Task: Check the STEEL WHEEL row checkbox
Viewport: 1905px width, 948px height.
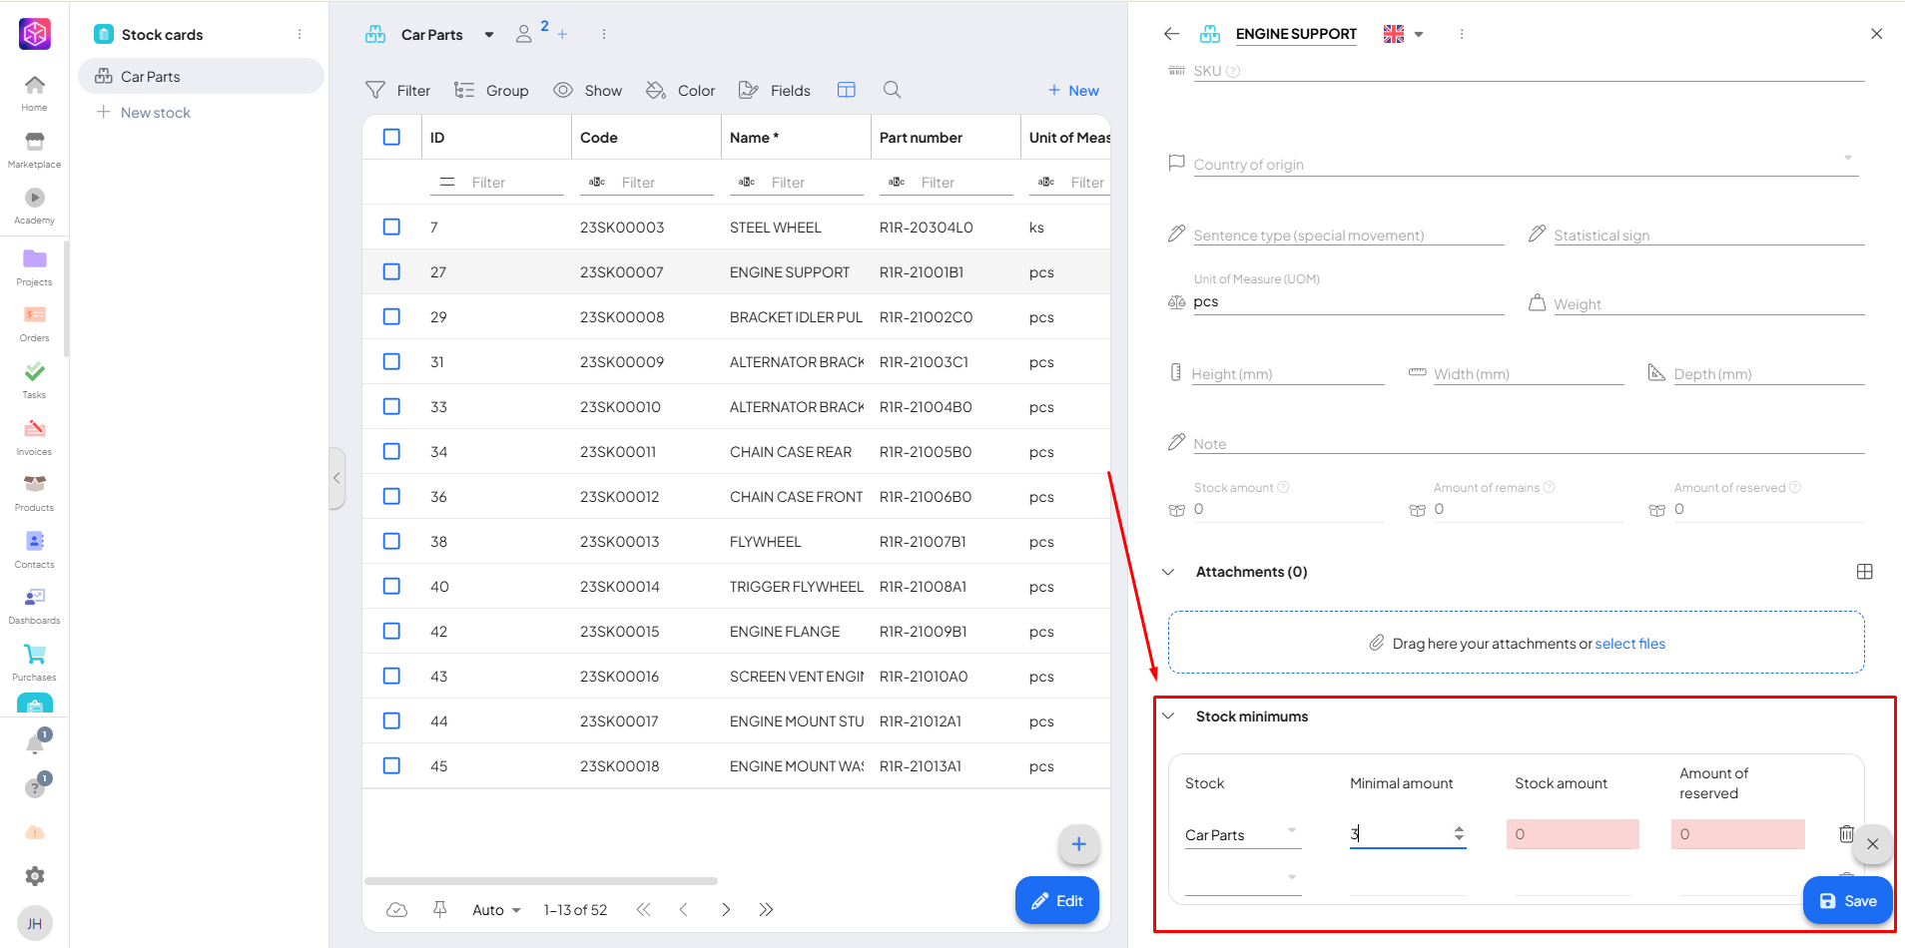Action: tap(391, 228)
